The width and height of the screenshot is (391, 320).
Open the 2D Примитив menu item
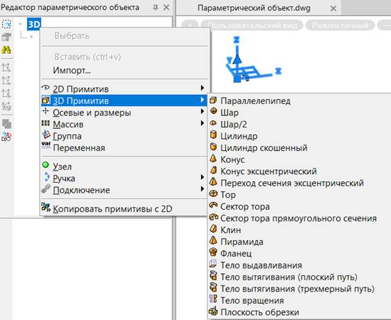coord(124,88)
